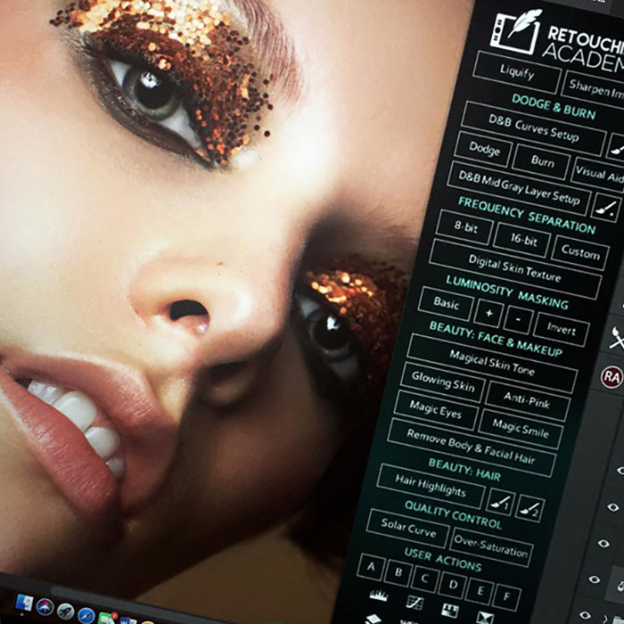The image size is (624, 624).
Task: Click the Invert luminosity mask button
Action: [x=562, y=329]
